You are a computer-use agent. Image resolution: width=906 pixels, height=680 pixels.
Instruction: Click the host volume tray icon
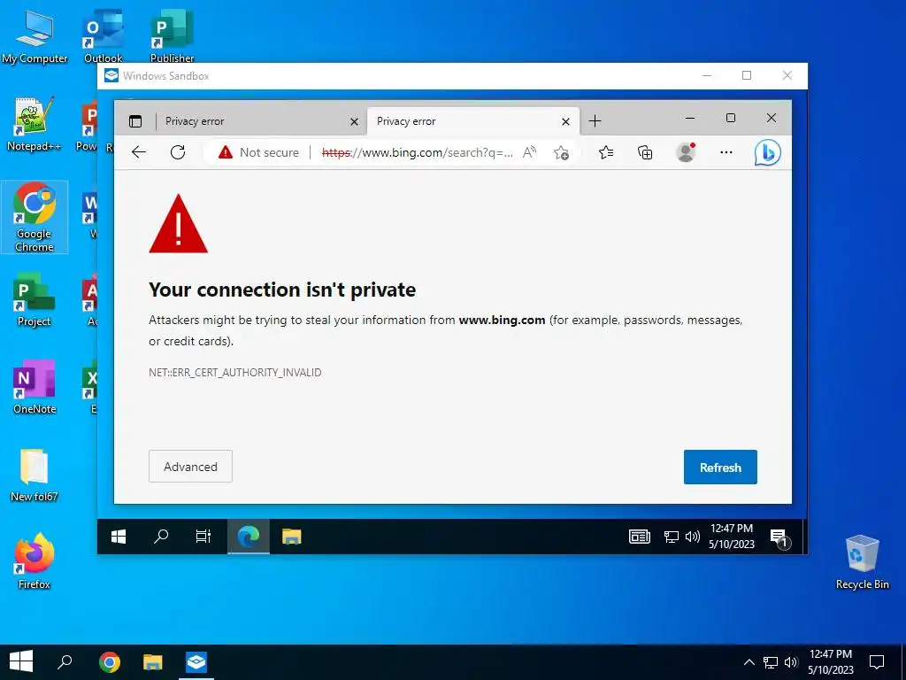[791, 662]
